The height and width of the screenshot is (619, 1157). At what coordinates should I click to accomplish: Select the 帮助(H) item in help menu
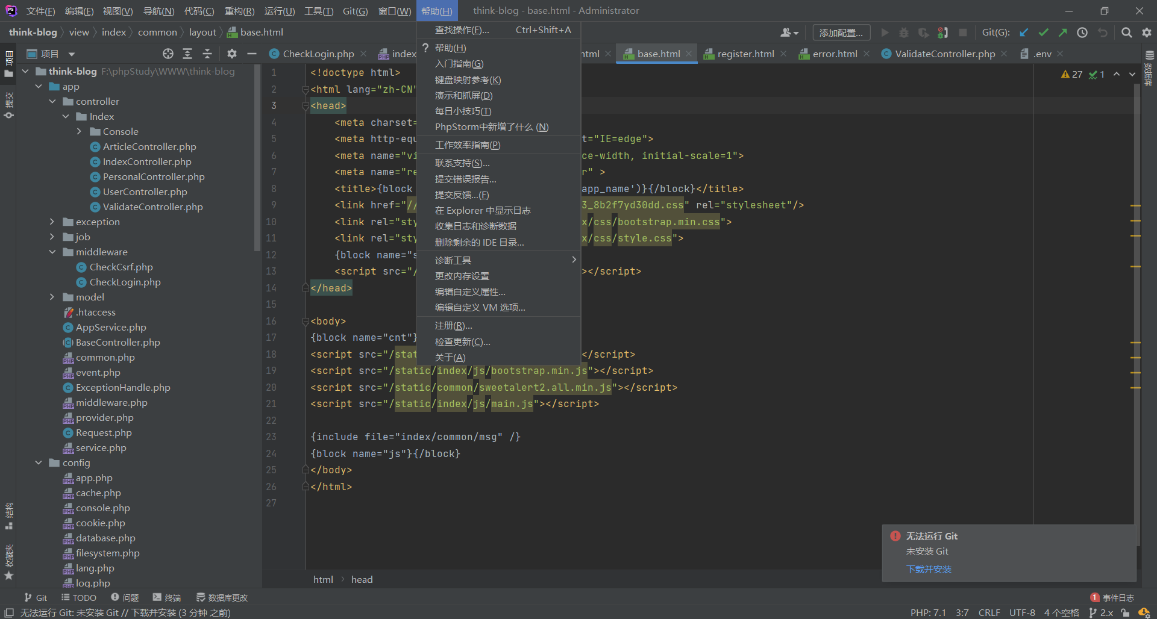pyautogui.click(x=498, y=48)
